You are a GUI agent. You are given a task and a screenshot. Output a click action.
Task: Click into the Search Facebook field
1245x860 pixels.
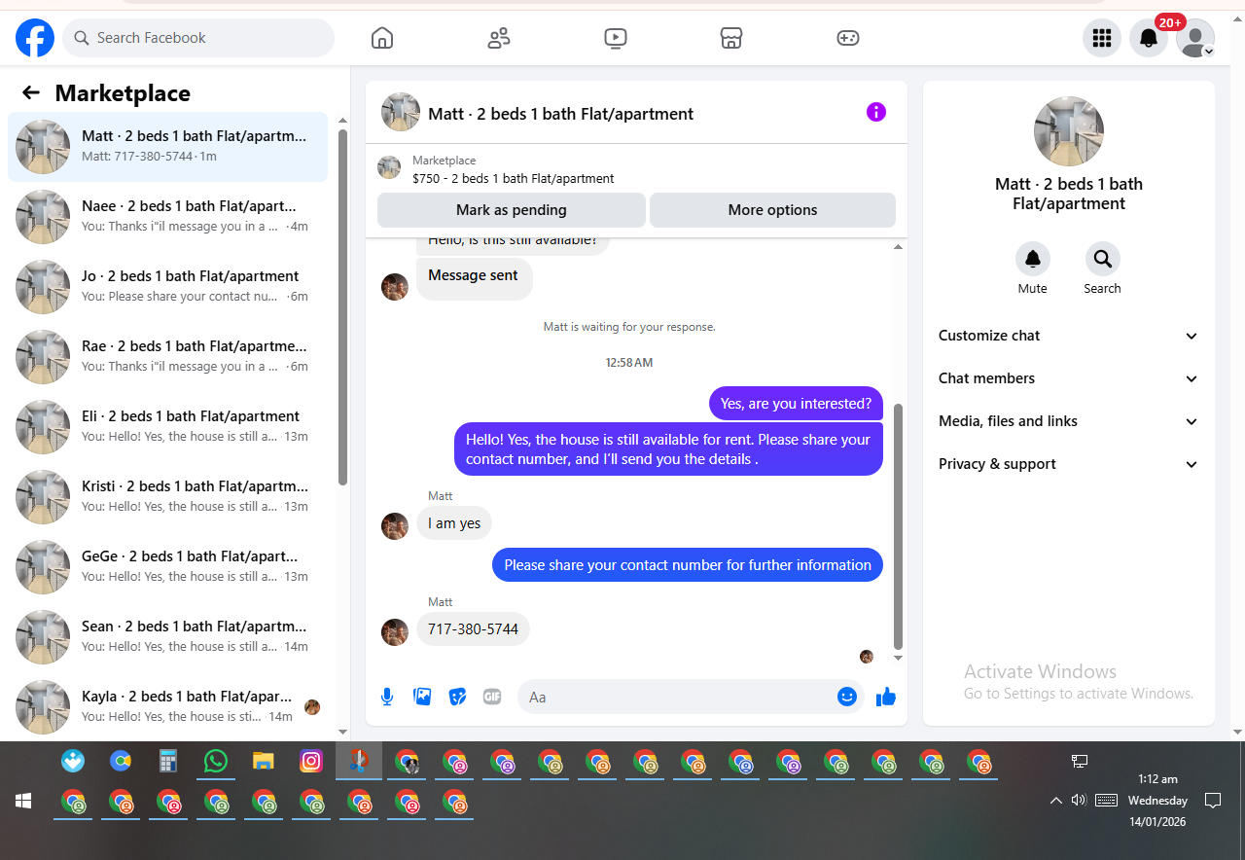click(198, 38)
